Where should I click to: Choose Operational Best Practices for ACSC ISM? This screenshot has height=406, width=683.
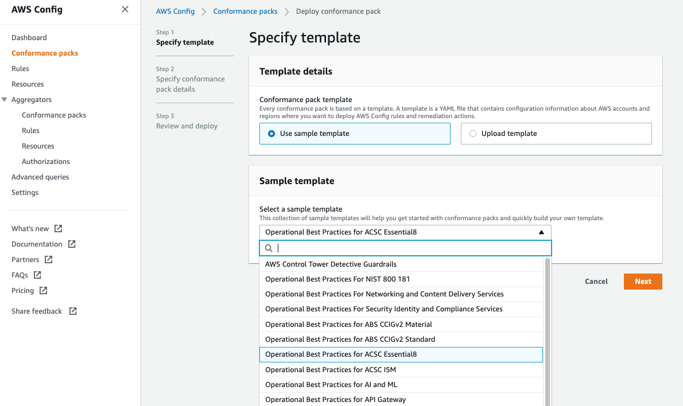point(401,370)
